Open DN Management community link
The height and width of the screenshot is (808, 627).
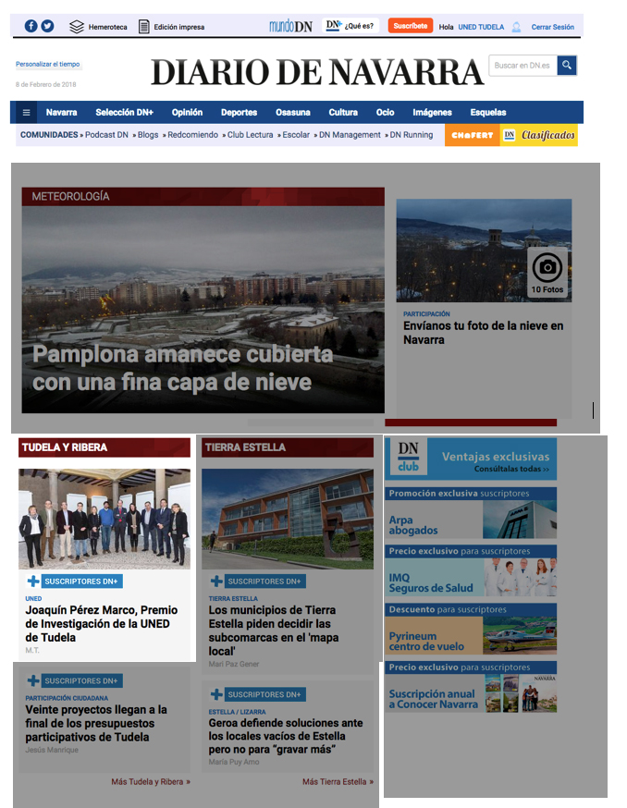tap(350, 135)
